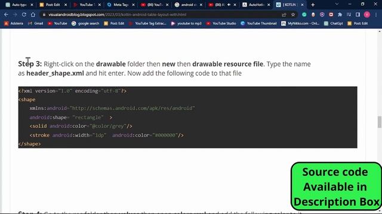The height and width of the screenshot is (214, 382).
Task: Open the browser home page
Action: pos(33,14)
